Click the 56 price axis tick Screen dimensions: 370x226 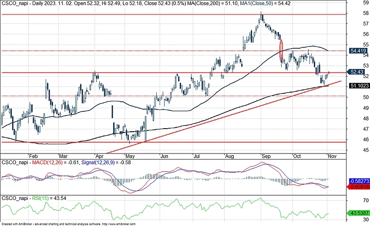click(x=366, y=34)
